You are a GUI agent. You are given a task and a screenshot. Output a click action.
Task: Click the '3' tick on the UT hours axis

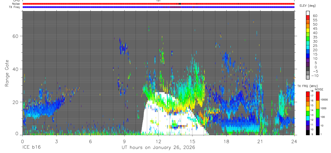[x=56, y=141]
